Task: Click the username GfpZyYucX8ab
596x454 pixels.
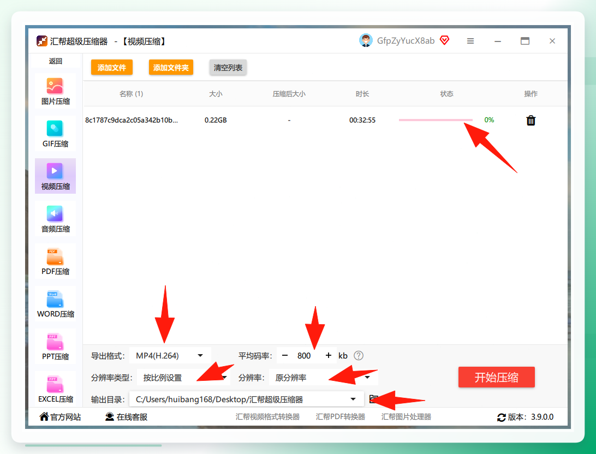Action: [406, 40]
